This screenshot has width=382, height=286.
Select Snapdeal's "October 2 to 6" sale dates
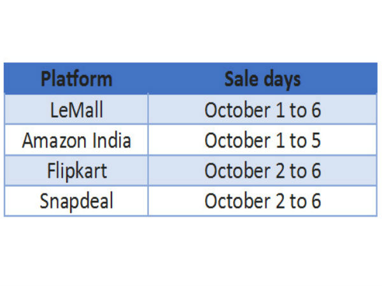262,201
